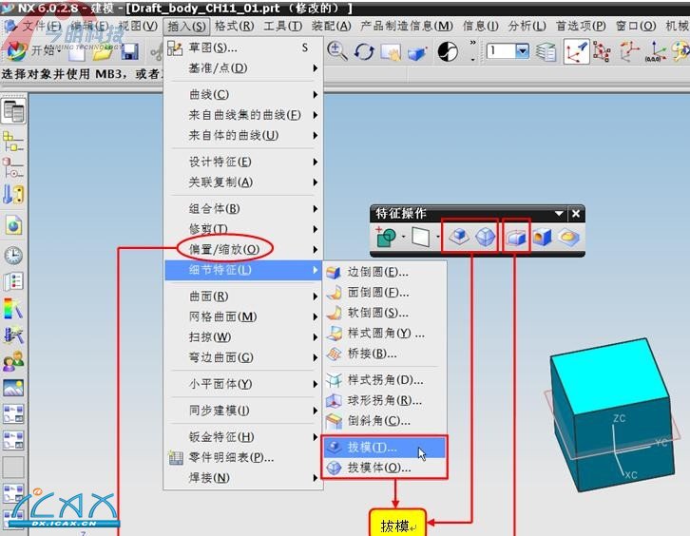Expand the 设计特征(E) submenu
The image size is (690, 536).
(243, 162)
